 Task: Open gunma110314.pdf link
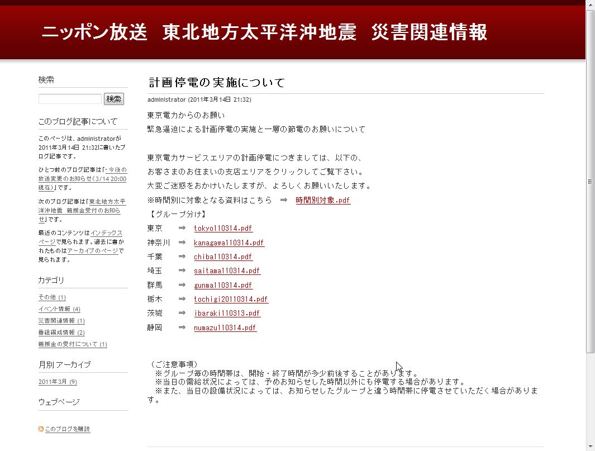point(223,285)
